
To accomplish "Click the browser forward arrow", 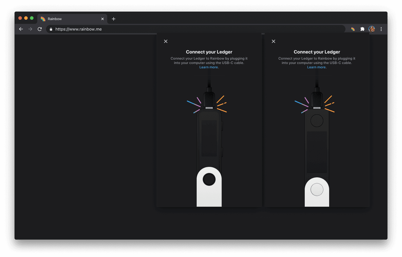I will point(30,29).
